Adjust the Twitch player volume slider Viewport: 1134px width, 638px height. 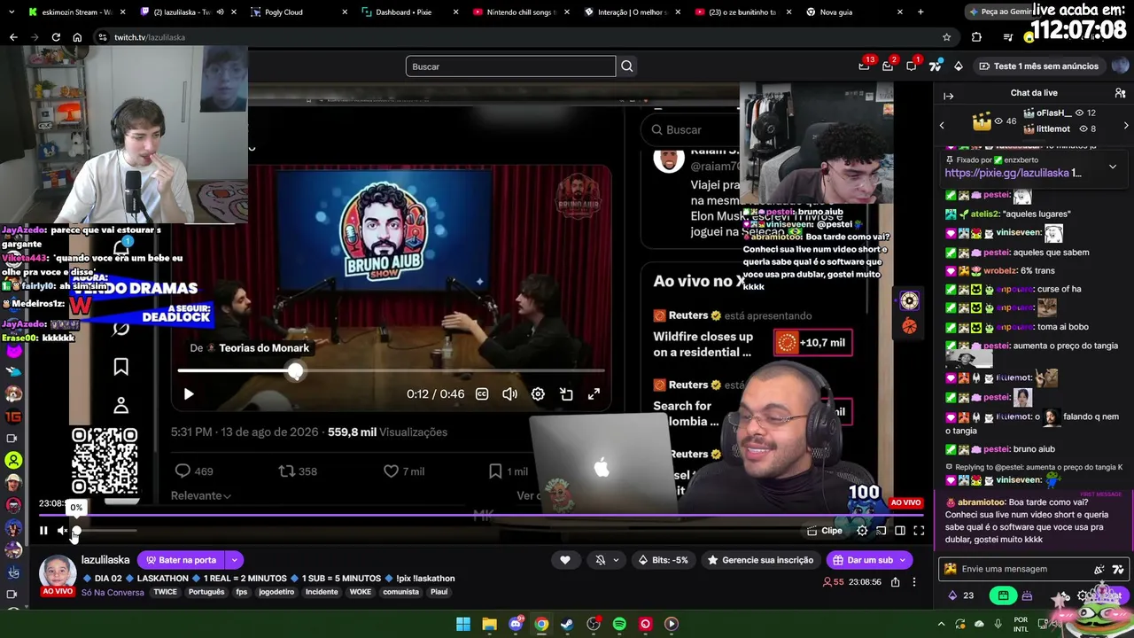point(105,531)
